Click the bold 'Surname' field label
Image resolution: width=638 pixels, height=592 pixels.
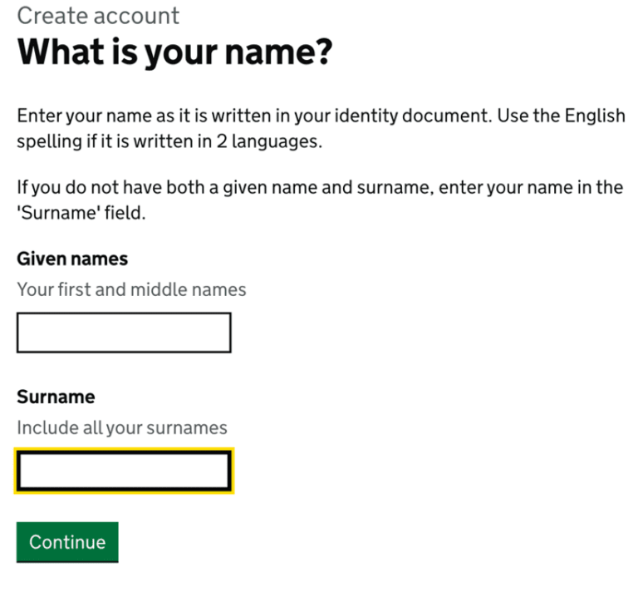click(x=56, y=397)
